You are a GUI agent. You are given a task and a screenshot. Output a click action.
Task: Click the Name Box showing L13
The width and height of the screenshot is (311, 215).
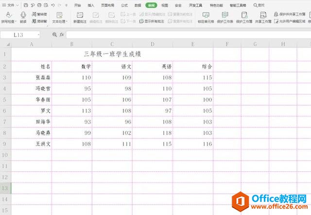coord(18,35)
